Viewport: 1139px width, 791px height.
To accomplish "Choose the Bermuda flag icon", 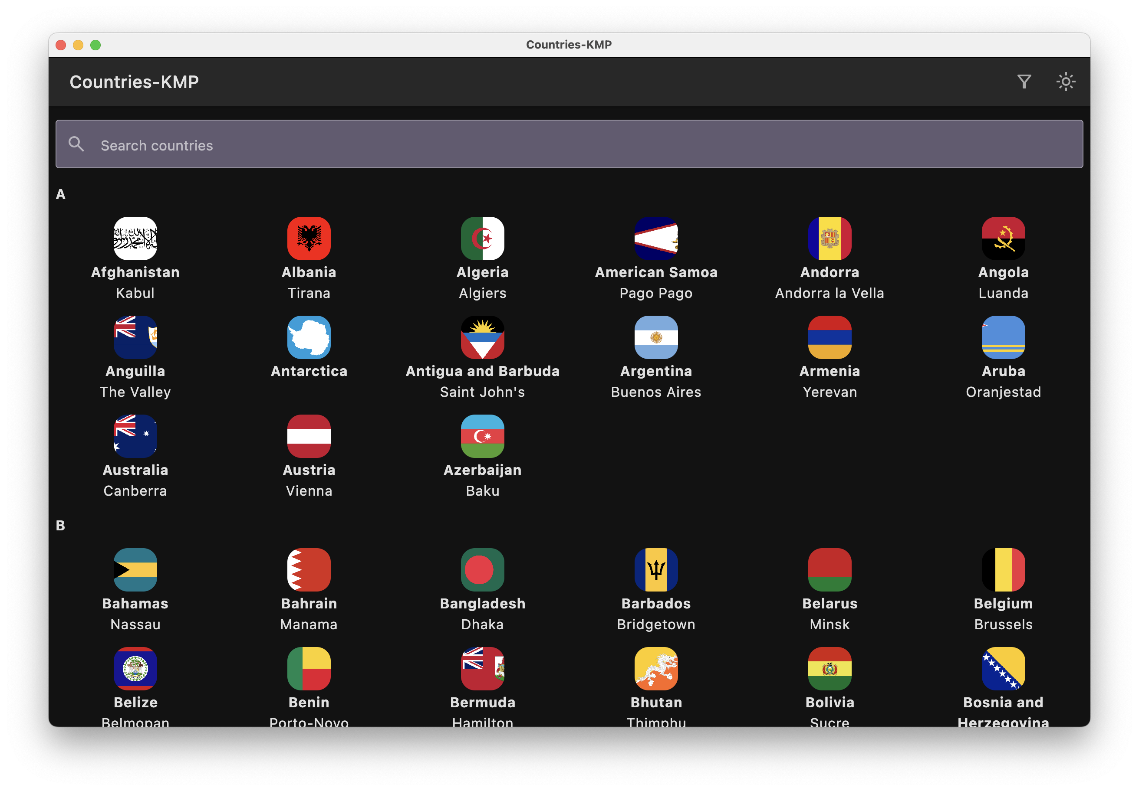I will (x=483, y=669).
